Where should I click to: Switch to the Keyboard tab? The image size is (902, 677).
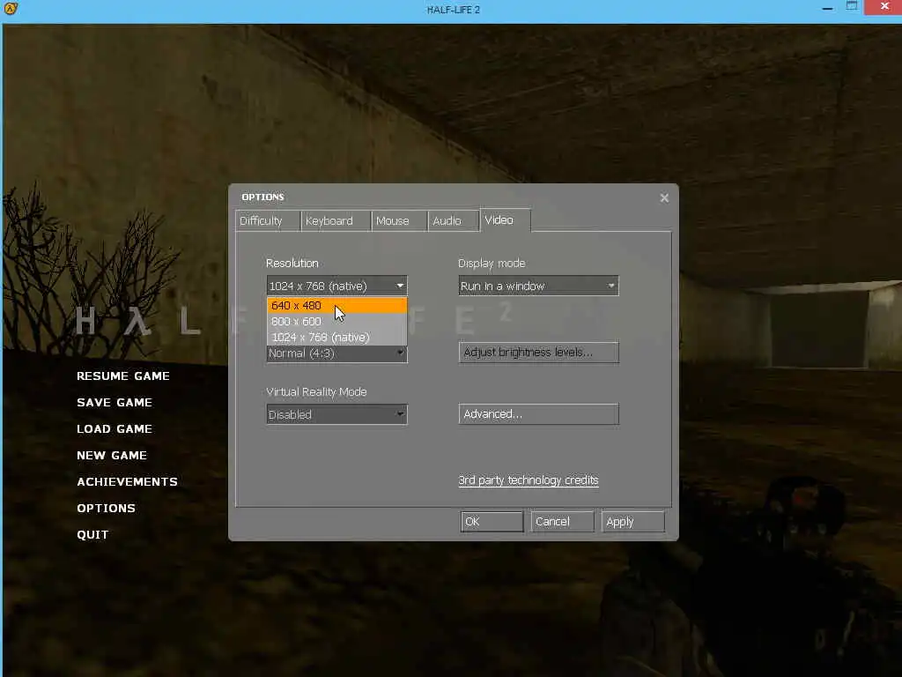pyautogui.click(x=336, y=221)
